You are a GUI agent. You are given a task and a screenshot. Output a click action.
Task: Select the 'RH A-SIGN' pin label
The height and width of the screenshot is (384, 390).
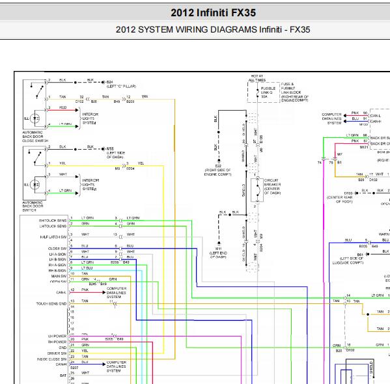pos(57,265)
